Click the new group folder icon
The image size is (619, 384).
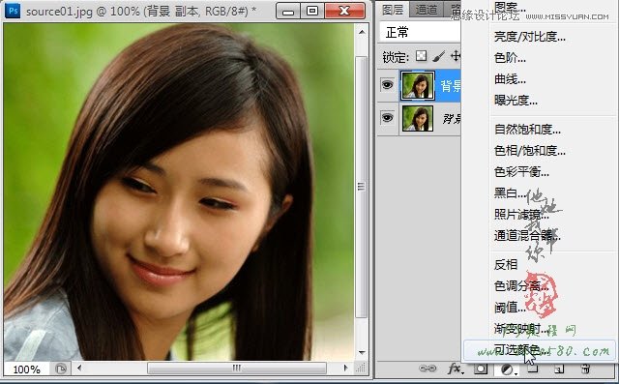point(533,369)
